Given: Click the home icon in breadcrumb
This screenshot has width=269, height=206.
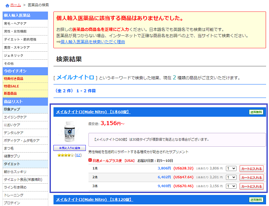Looking at the screenshot, I should [7, 5].
